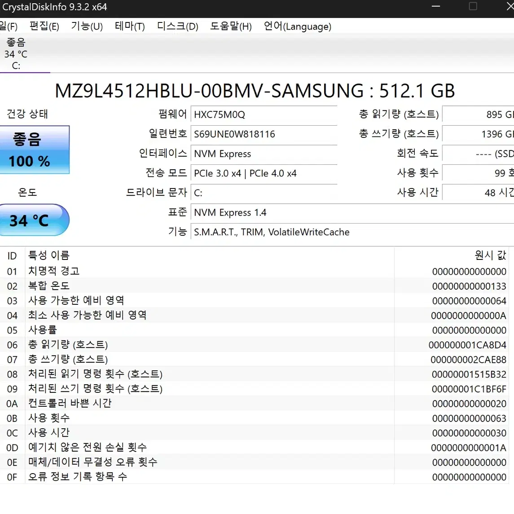Click raw value 00000001515B32
Screen dimensions: 514x514
[469, 374]
